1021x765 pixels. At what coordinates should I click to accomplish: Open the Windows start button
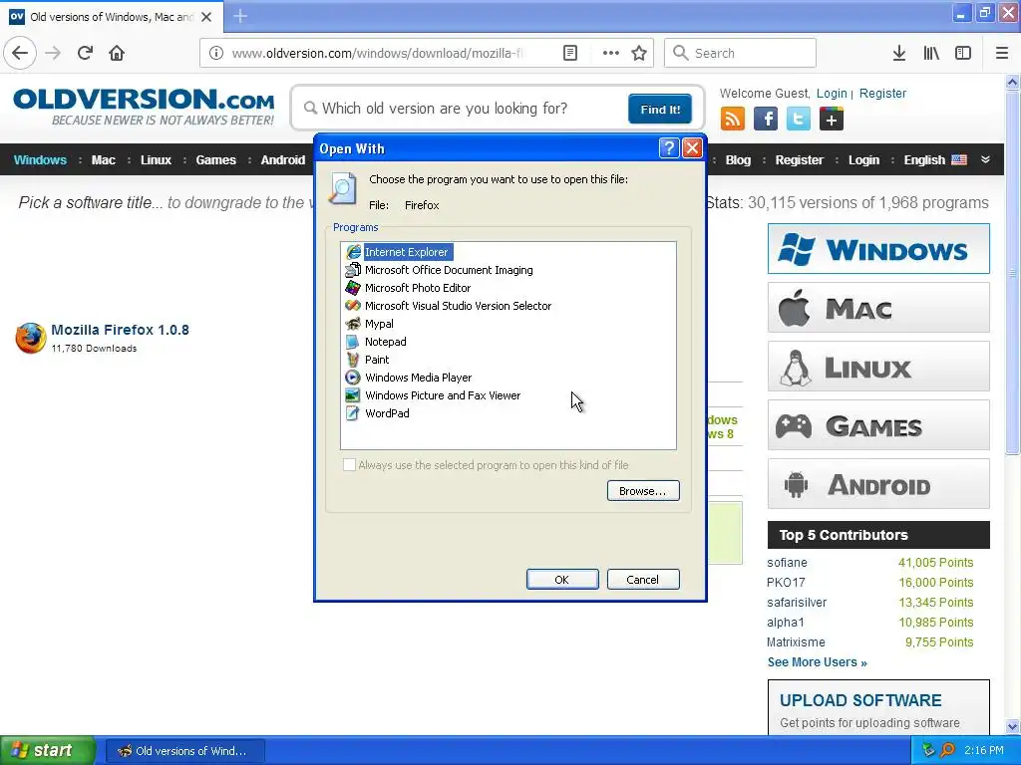[48, 750]
